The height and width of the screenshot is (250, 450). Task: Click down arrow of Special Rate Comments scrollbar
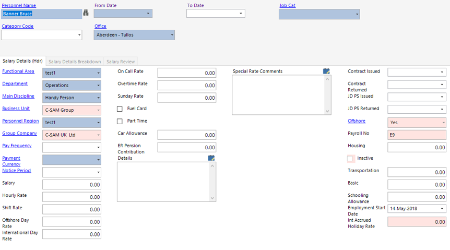(x=327, y=111)
